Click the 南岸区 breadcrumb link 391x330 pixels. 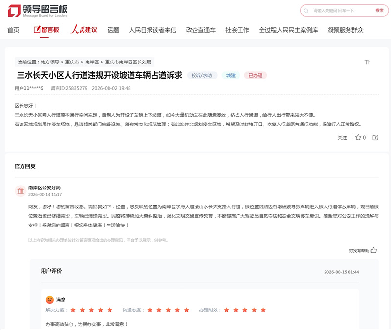92,62
